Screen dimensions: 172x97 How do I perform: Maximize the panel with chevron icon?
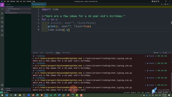click(168, 53)
